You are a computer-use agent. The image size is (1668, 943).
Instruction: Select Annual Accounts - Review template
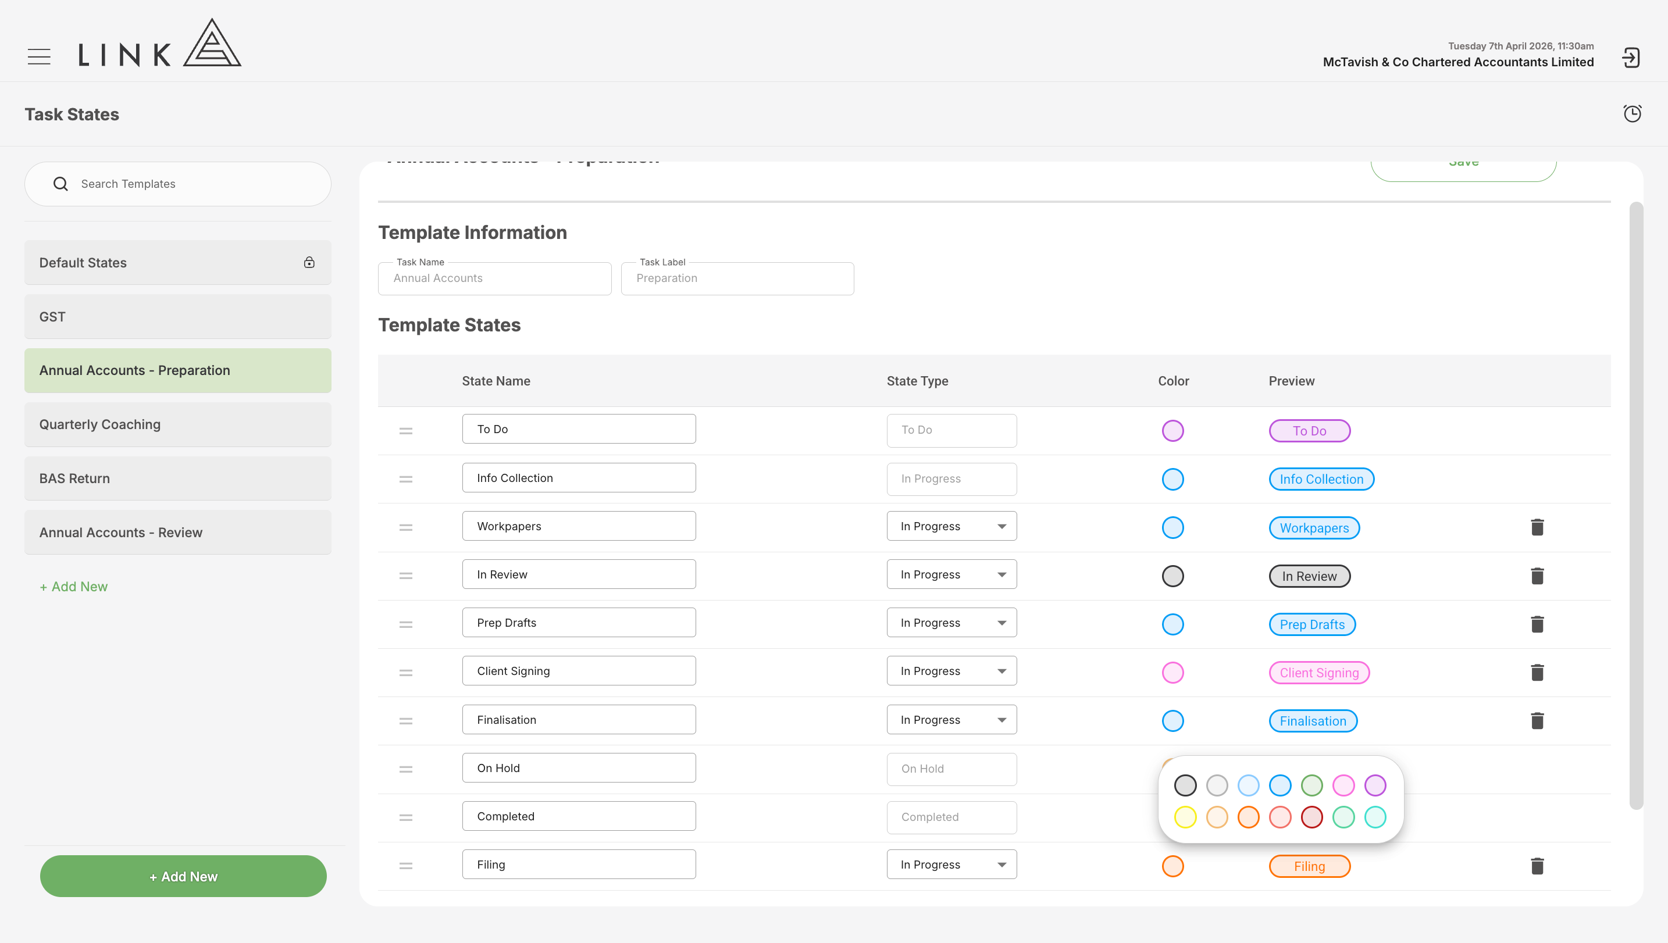click(x=177, y=533)
